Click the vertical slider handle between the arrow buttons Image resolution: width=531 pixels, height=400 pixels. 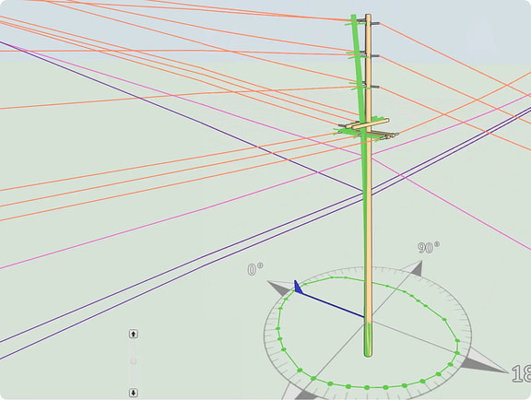coord(134,361)
